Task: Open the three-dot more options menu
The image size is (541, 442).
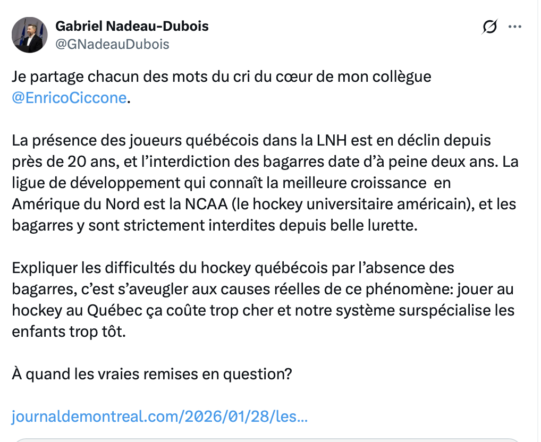Action: coord(515,27)
